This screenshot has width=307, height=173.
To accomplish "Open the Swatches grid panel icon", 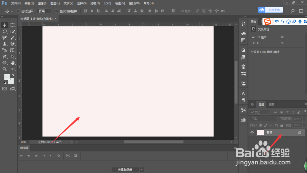I will pyautogui.click(x=243, y=40).
